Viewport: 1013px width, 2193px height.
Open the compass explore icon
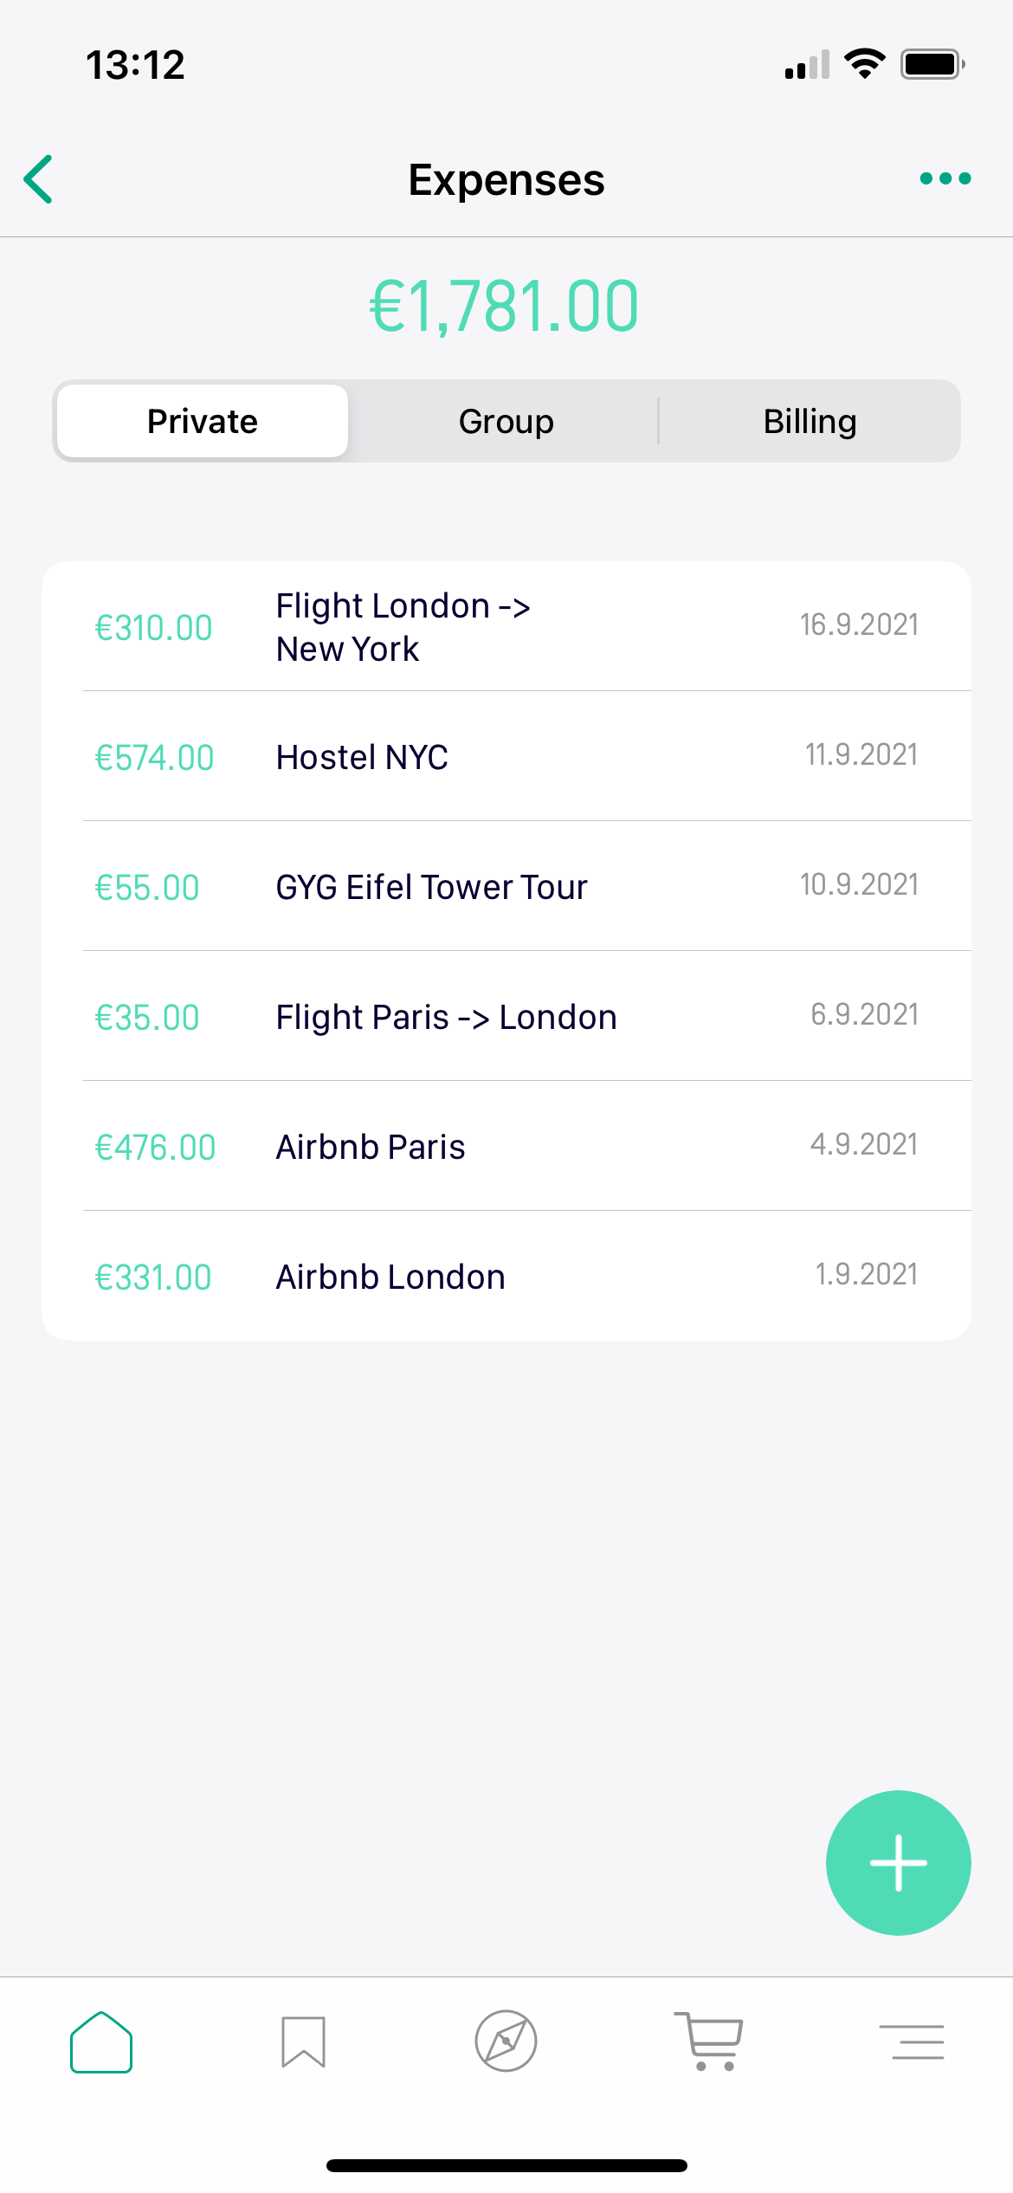coord(506,2041)
